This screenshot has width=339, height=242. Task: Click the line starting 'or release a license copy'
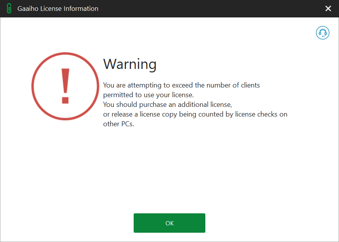pyautogui.click(x=195, y=114)
